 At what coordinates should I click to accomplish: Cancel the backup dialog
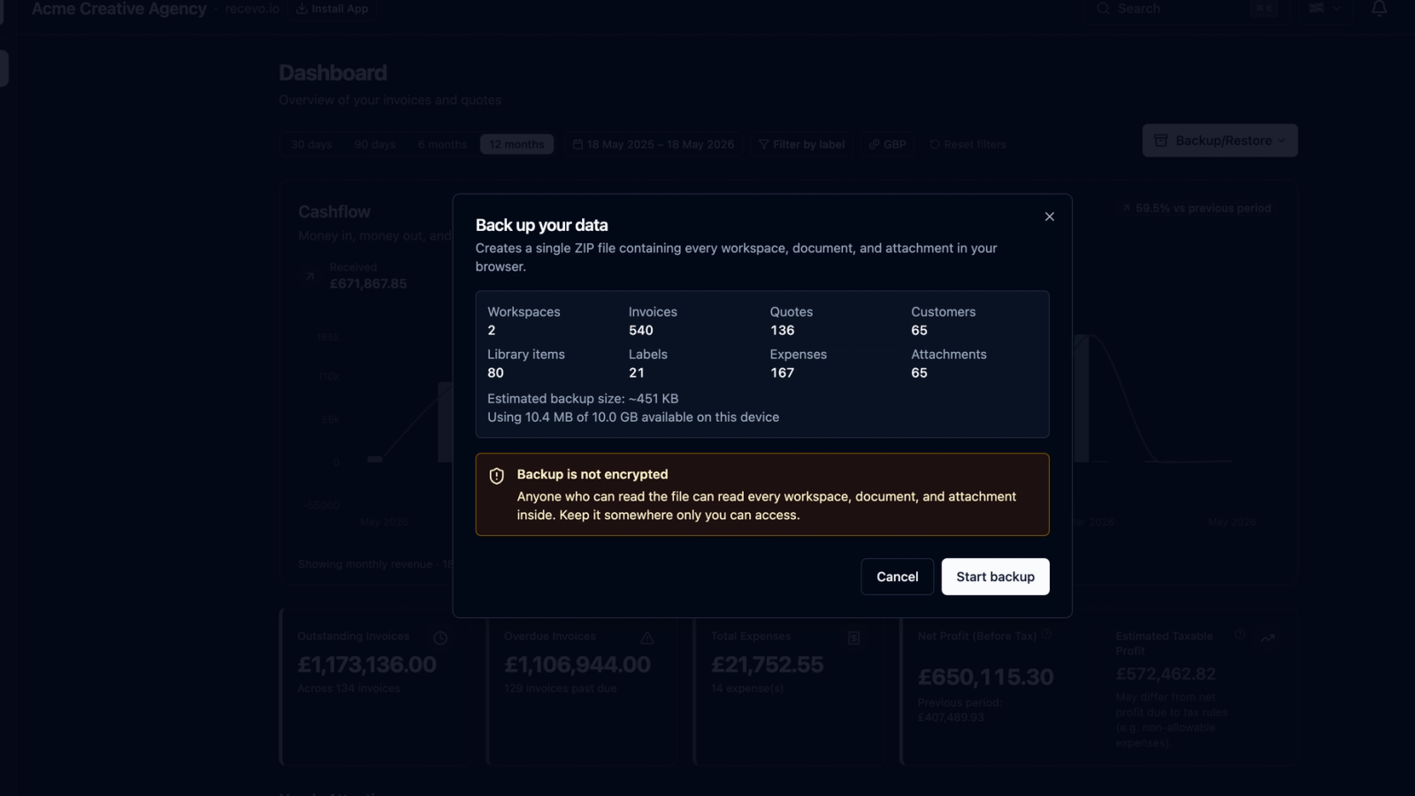[897, 577]
